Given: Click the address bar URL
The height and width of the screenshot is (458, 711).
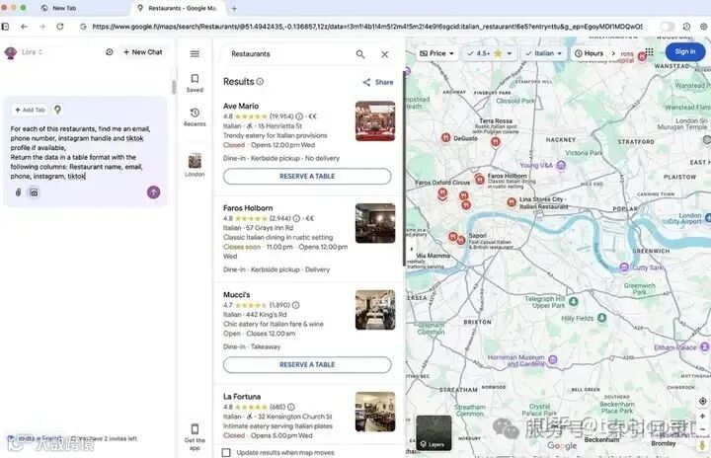Looking at the screenshot, I should [367, 27].
